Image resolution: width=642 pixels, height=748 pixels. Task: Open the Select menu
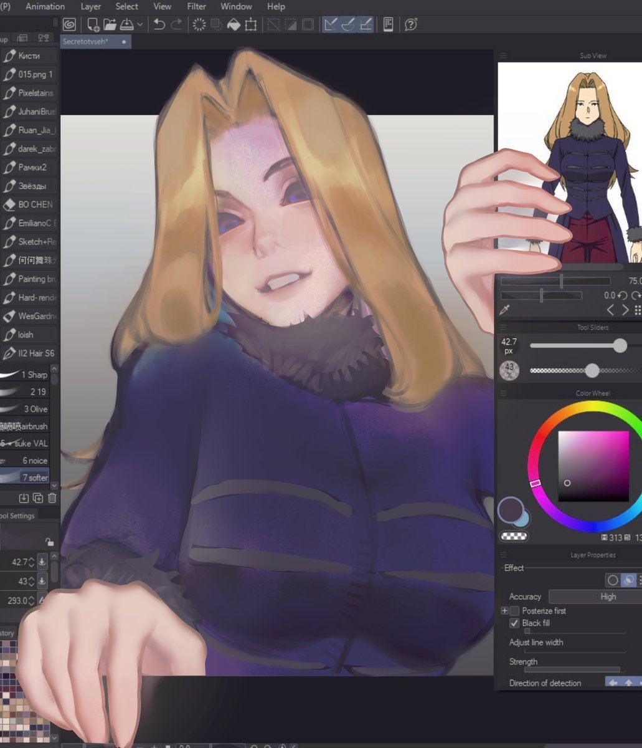pos(127,6)
